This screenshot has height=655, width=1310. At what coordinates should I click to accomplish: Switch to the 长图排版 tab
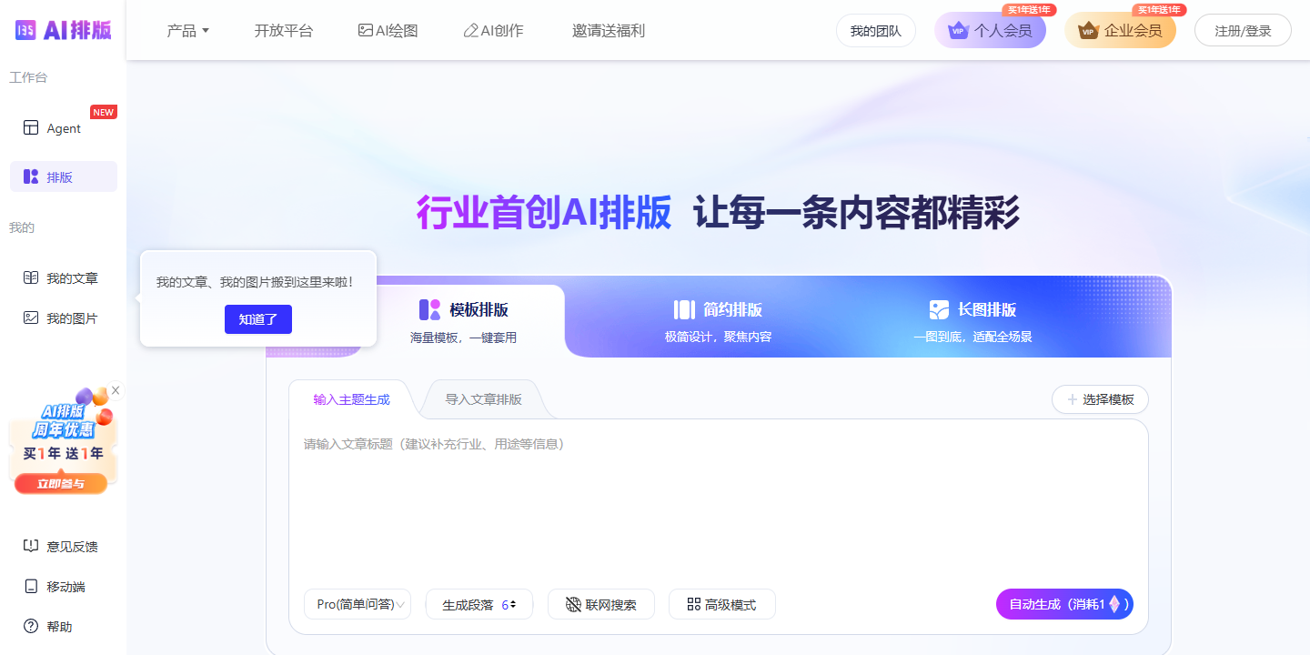(x=972, y=321)
